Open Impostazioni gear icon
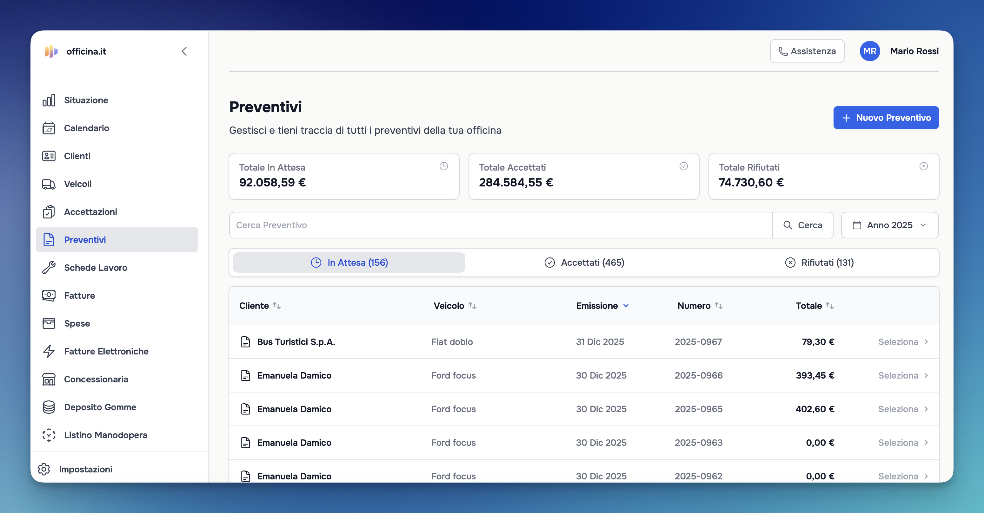This screenshot has width=984, height=513. pyautogui.click(x=44, y=469)
